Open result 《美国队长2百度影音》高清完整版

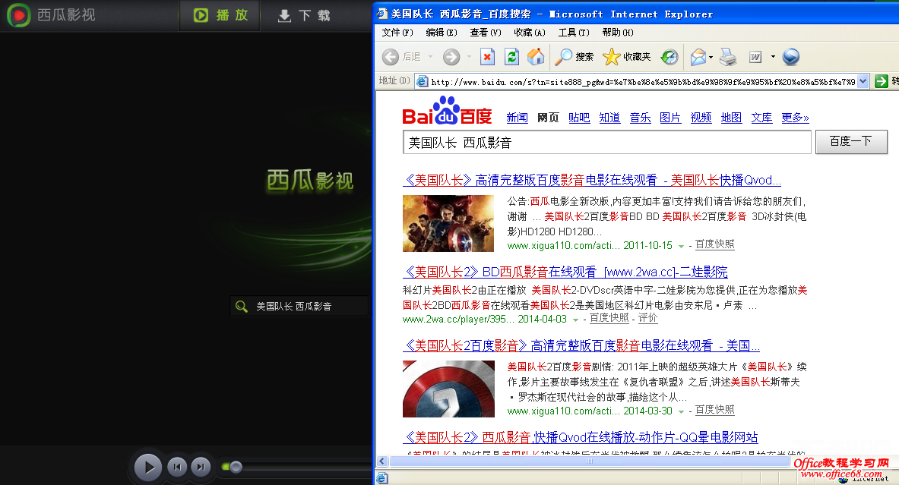[581, 346]
